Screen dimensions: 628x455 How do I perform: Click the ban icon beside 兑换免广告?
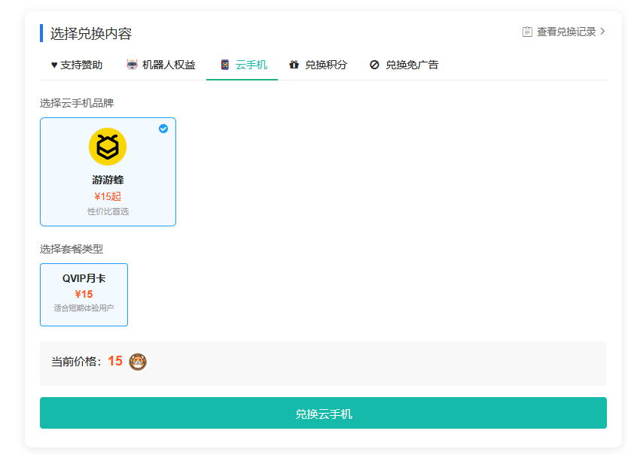(x=374, y=65)
